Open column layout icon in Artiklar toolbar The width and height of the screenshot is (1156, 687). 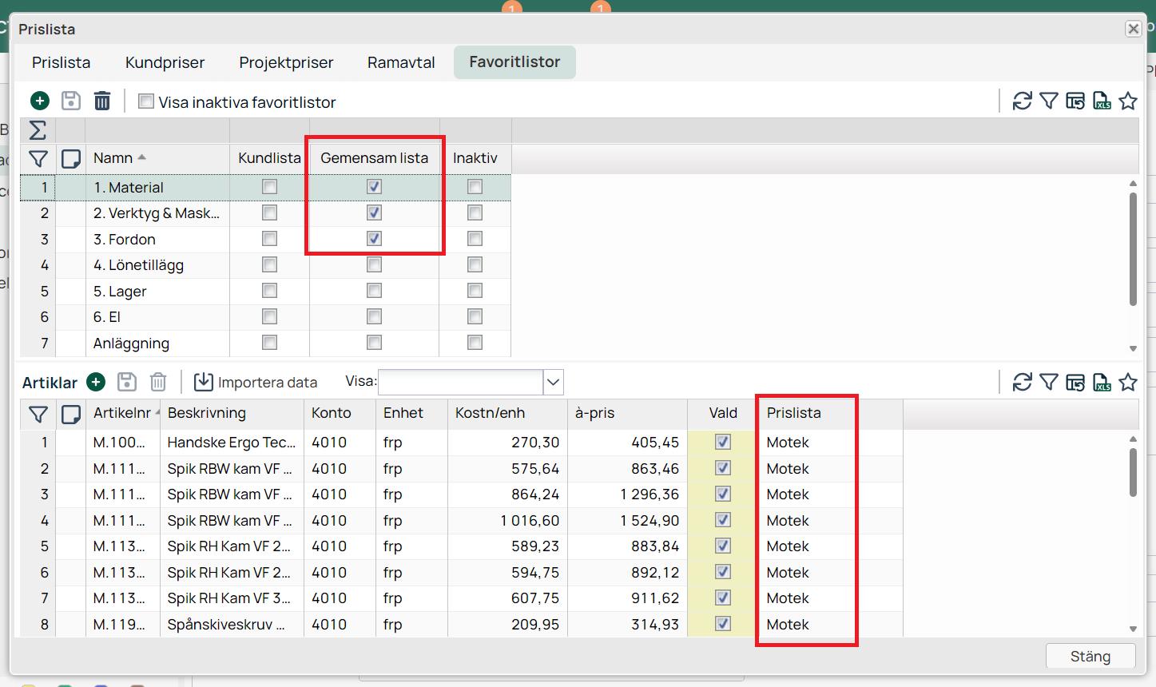(1075, 383)
